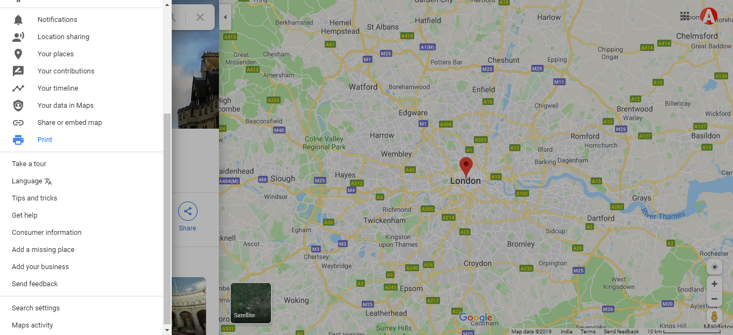Zoom in with the plus button
Screen dimensions: 733x335
pyautogui.click(x=714, y=284)
